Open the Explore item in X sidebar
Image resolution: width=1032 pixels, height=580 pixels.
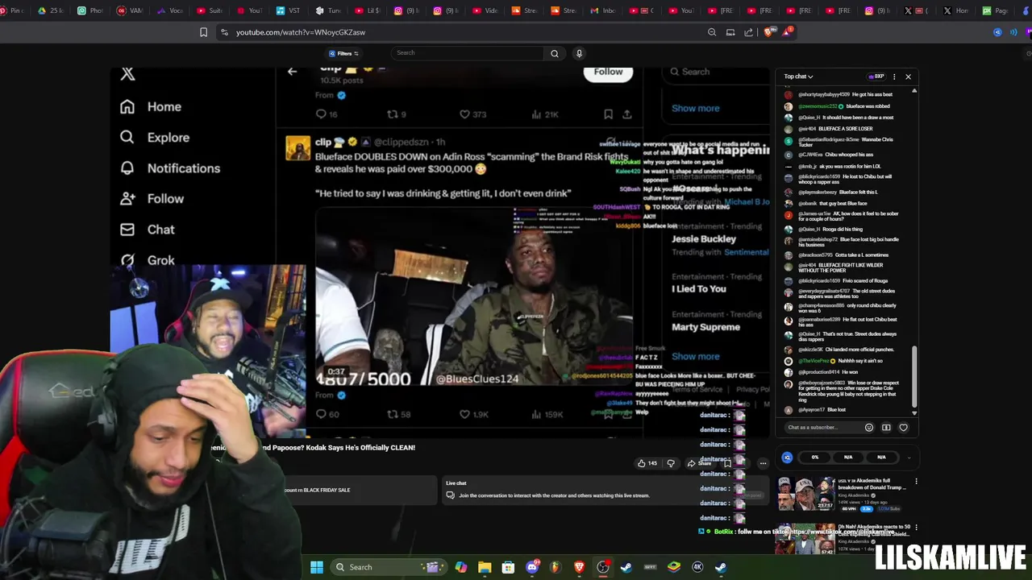coord(155,138)
